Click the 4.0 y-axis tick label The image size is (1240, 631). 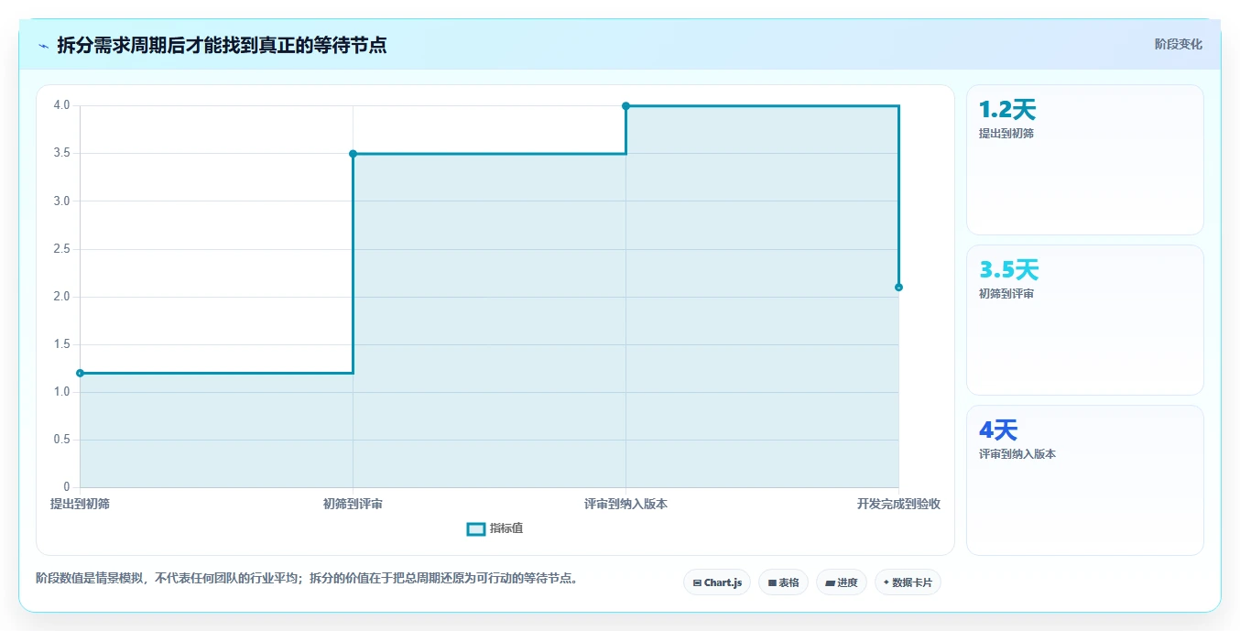point(62,105)
